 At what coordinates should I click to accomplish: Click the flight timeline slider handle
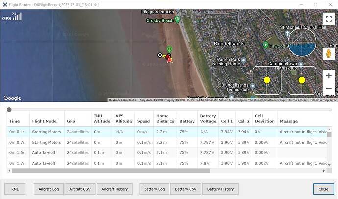pos(9,109)
